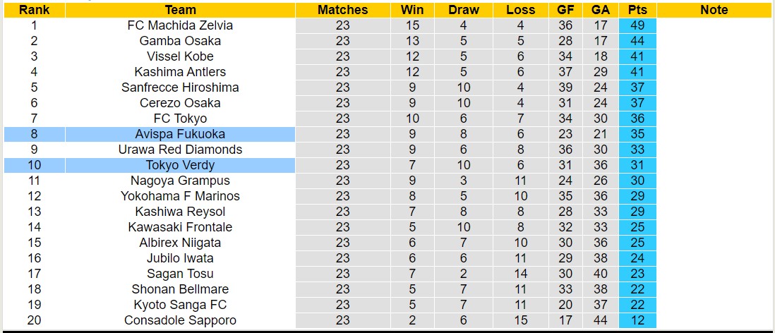Image resolution: width=775 pixels, height=333 pixels.
Task: Select Gamba Osaka team name
Action: point(180,41)
